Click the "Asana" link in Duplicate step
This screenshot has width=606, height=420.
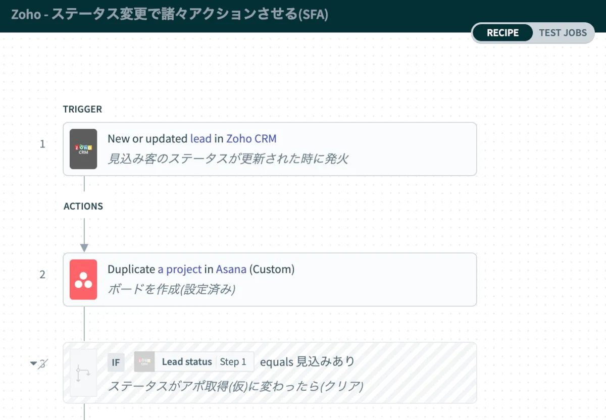tap(231, 269)
